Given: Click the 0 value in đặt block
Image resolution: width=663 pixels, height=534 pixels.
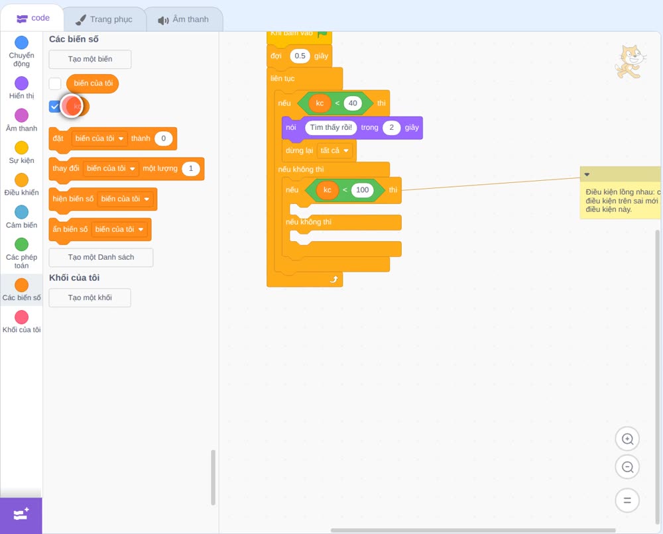Looking at the screenshot, I should [164, 138].
